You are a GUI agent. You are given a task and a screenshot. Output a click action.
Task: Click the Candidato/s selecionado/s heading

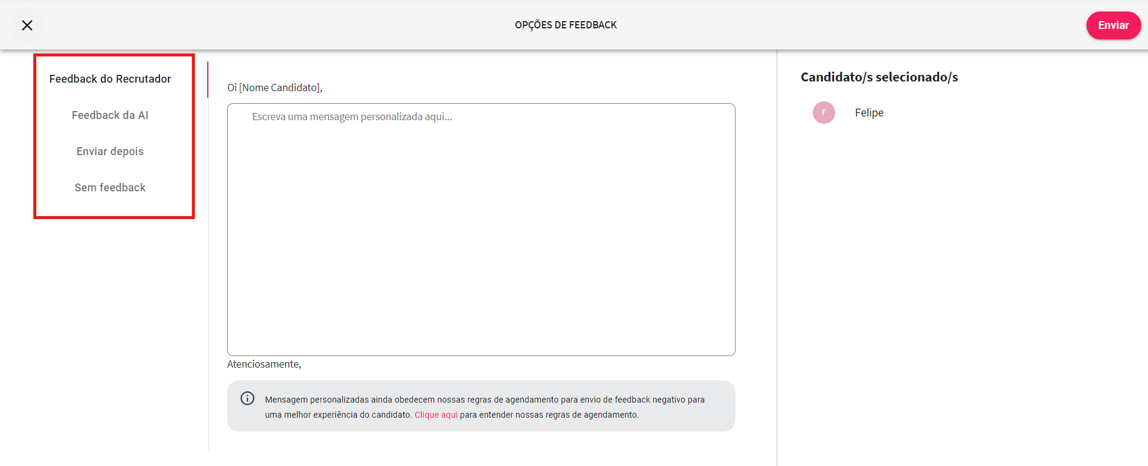click(x=879, y=77)
